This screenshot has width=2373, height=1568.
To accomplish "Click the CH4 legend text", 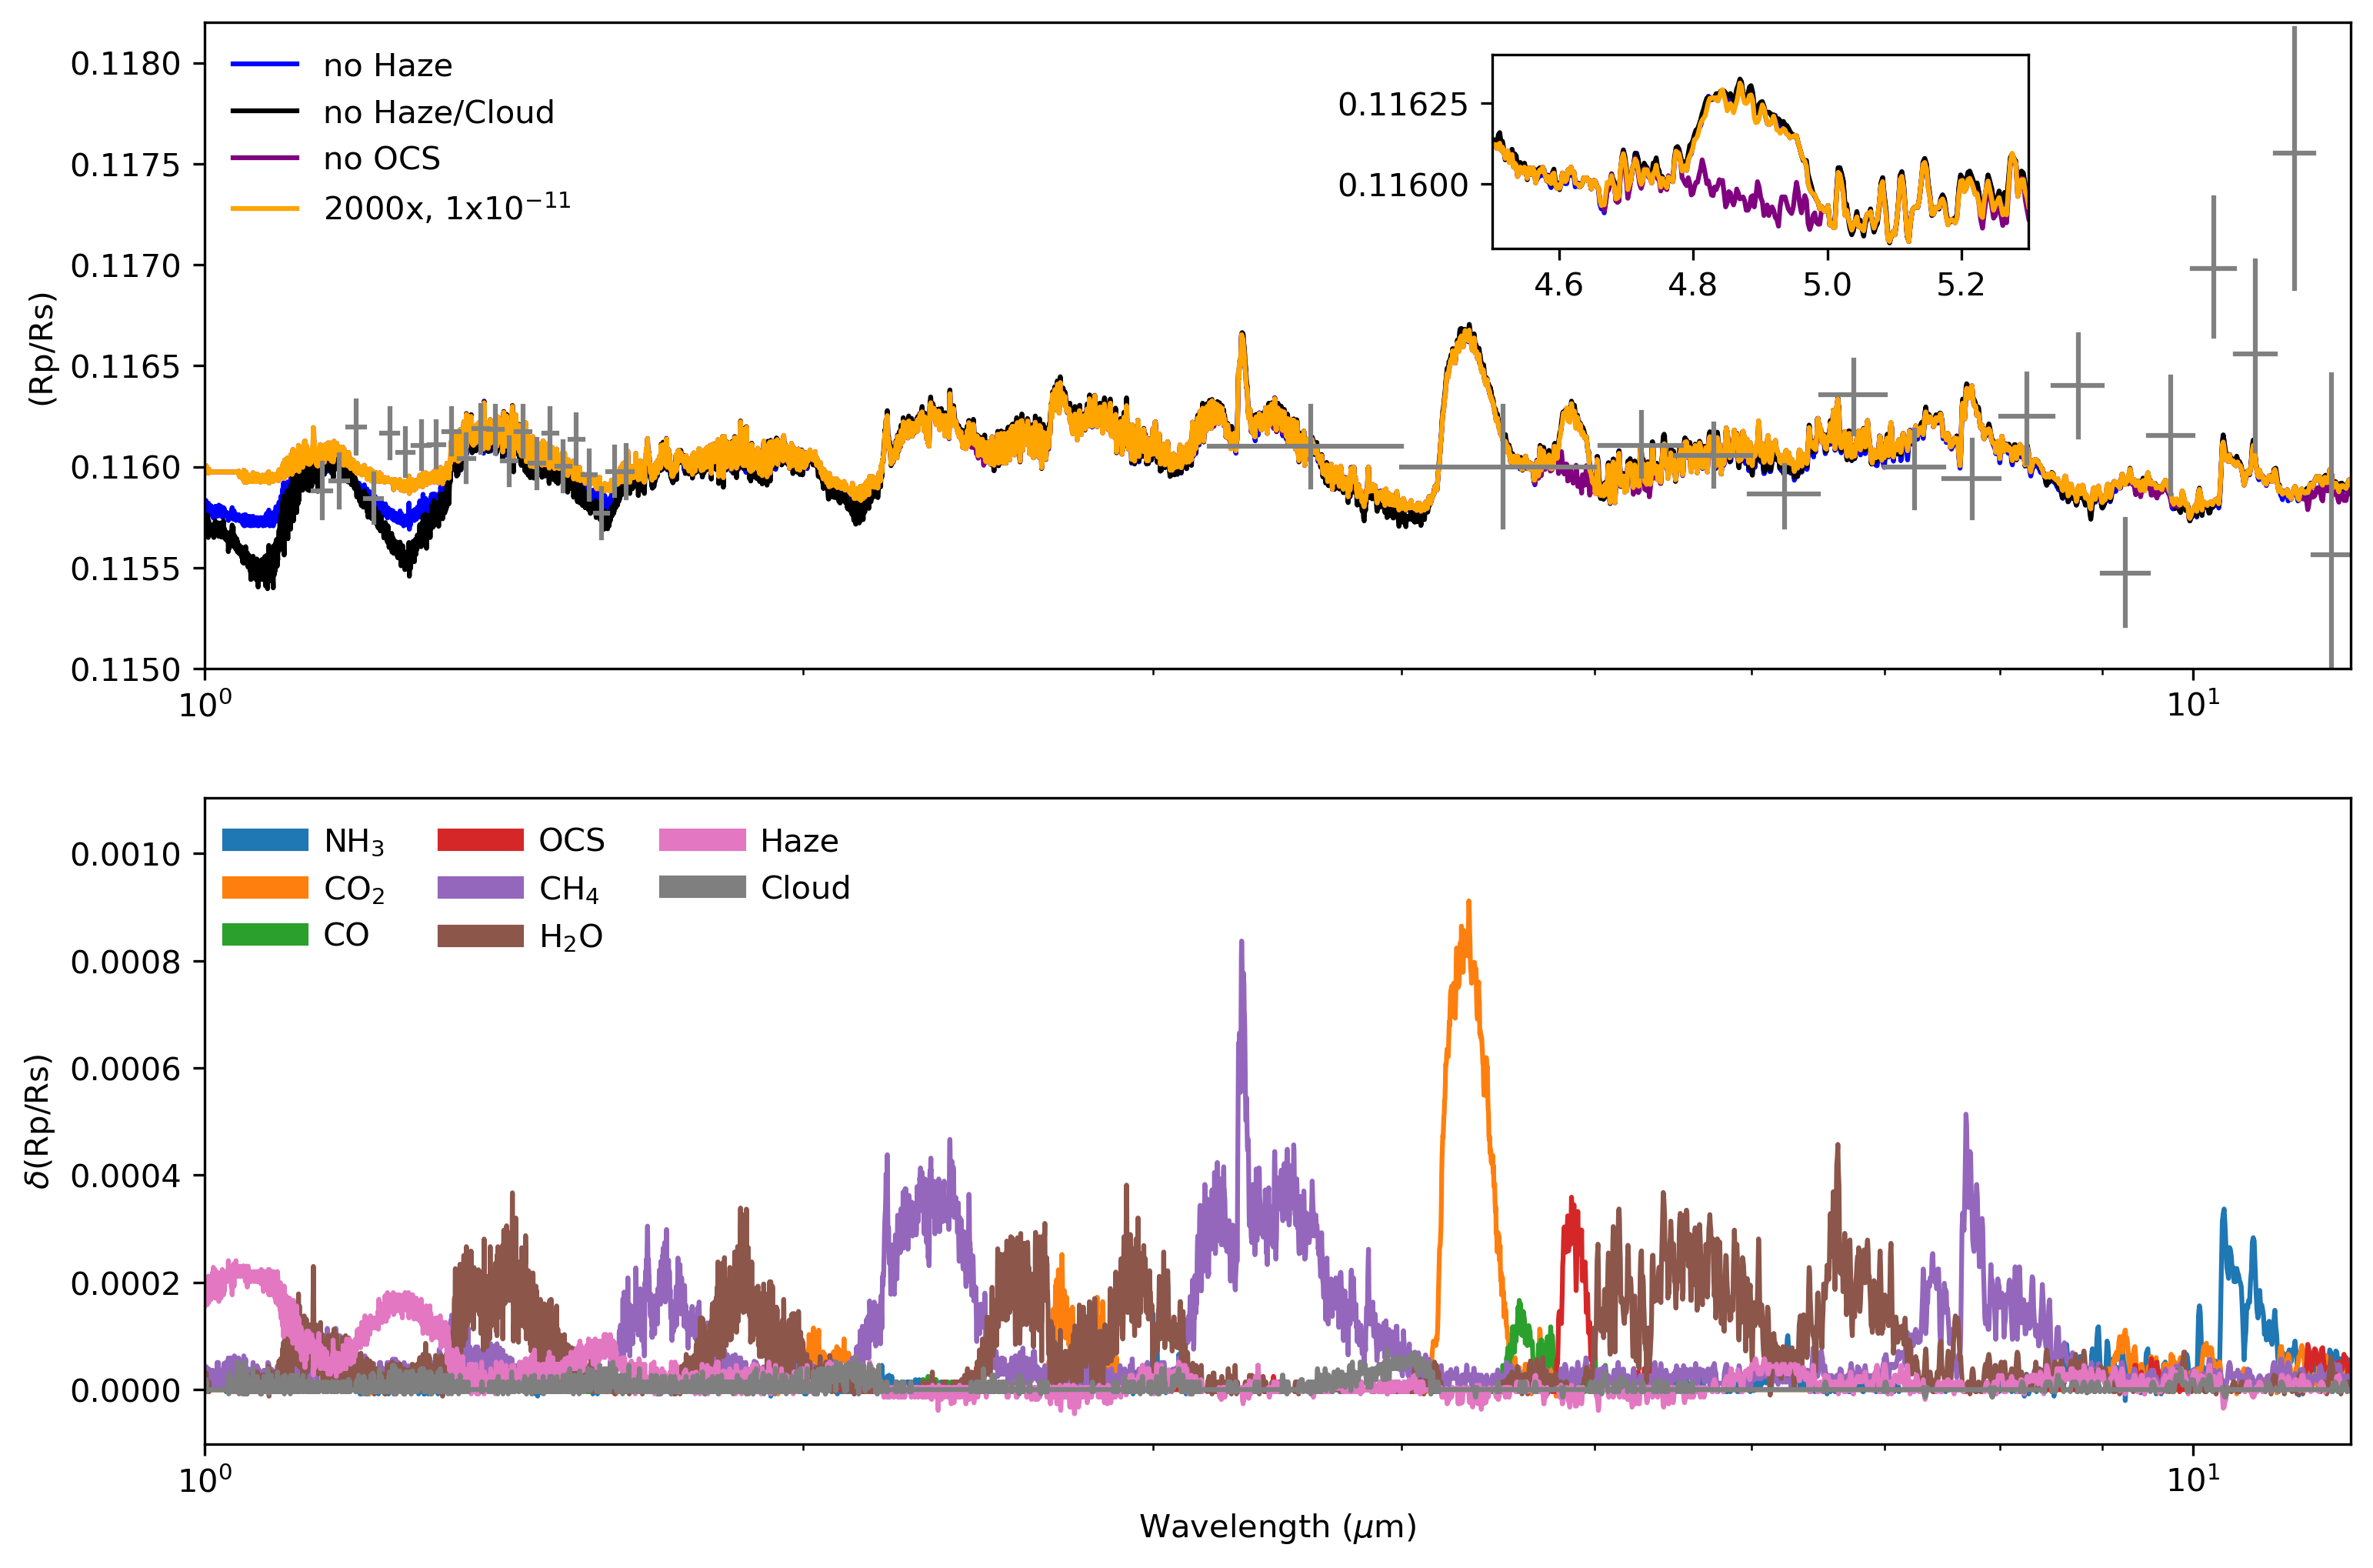I will [568, 890].
